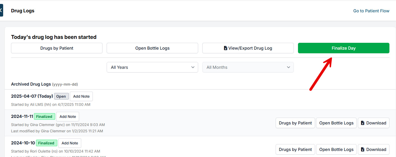Screen dimensions: 396x157
Task: Click the chevron arrow in All Years selector
Action: (x=193, y=67)
